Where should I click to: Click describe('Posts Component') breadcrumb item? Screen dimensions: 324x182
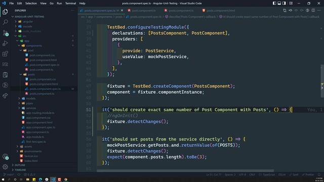click(190, 17)
